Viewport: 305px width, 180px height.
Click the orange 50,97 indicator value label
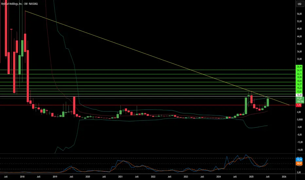(299, 163)
